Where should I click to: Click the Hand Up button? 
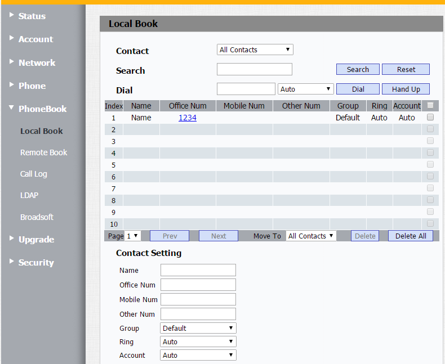pyautogui.click(x=406, y=89)
